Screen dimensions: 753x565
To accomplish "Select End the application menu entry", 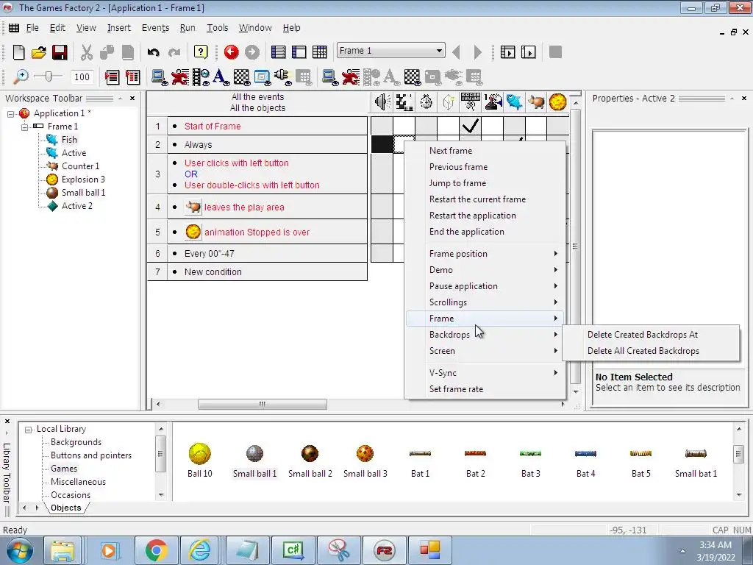I will tap(485, 232).
